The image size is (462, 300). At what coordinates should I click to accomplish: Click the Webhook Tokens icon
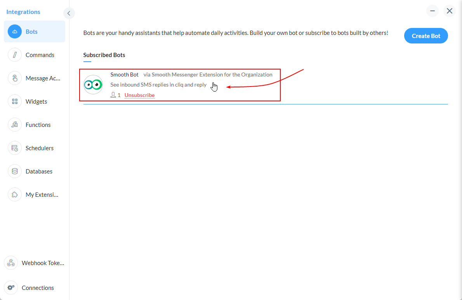coord(11,263)
